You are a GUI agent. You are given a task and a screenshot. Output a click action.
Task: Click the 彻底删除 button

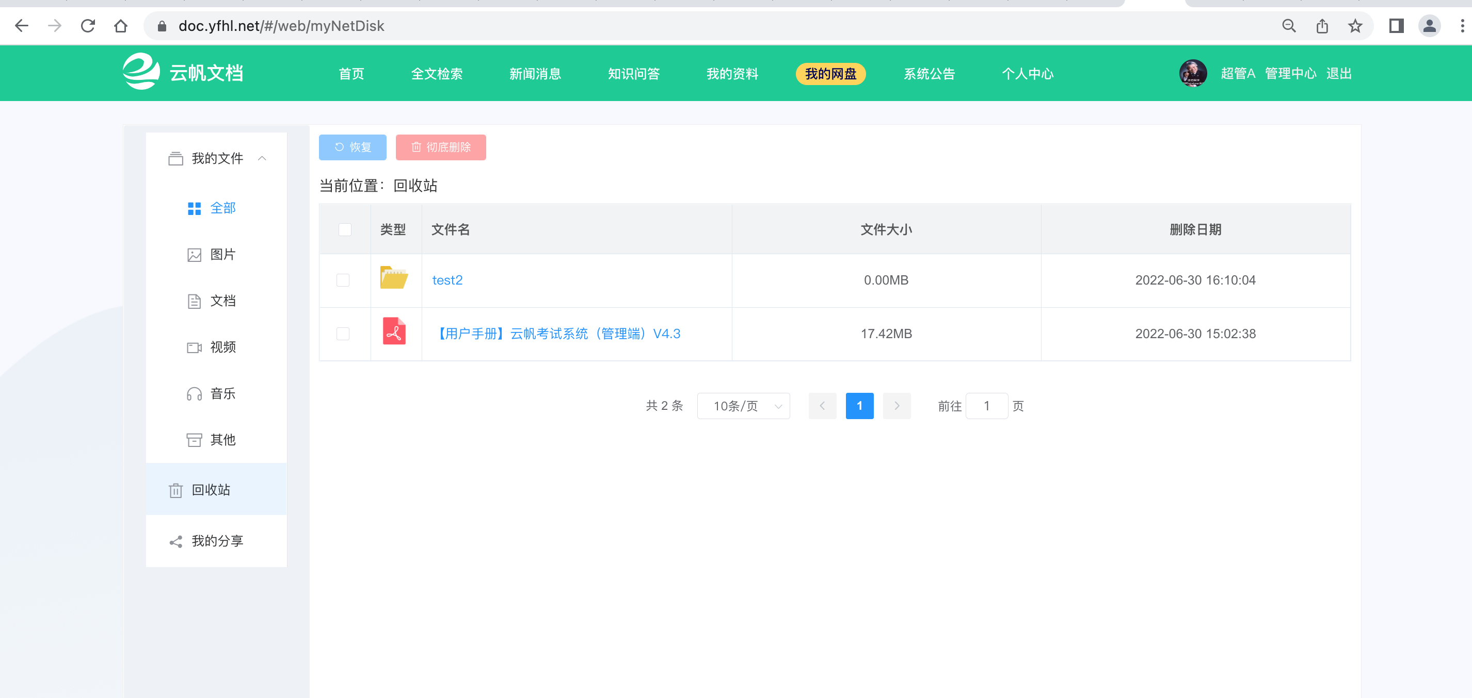[x=441, y=147]
